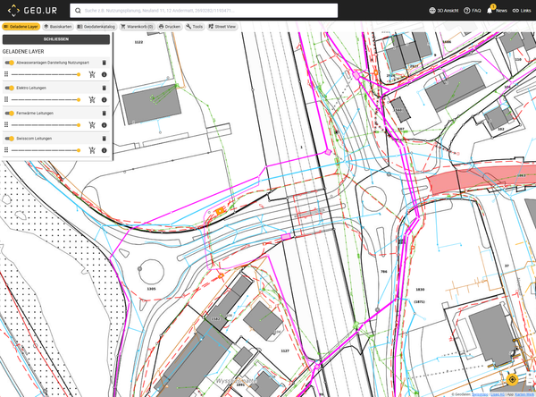Open the Basiskarten tab
536x397 pixels.
coord(58,27)
